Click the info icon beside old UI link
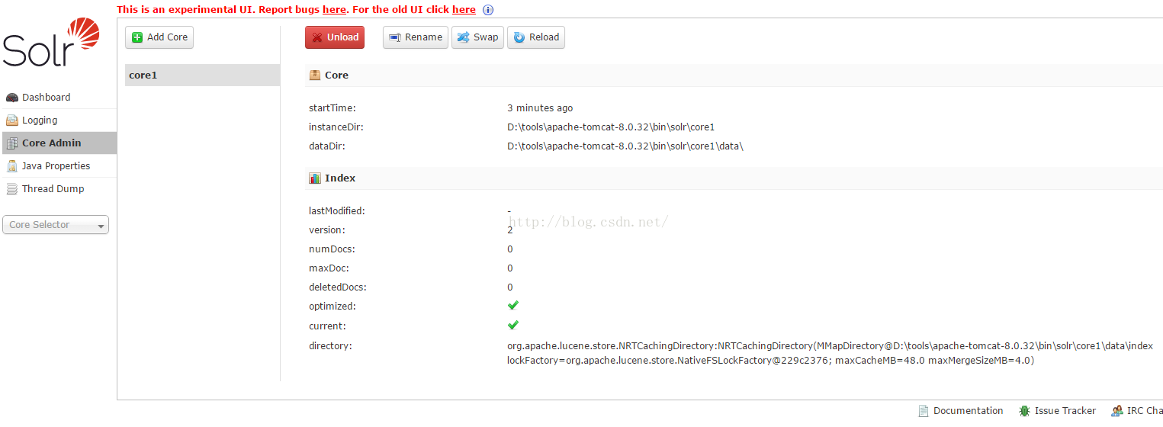This screenshot has height=427, width=1163. [488, 10]
